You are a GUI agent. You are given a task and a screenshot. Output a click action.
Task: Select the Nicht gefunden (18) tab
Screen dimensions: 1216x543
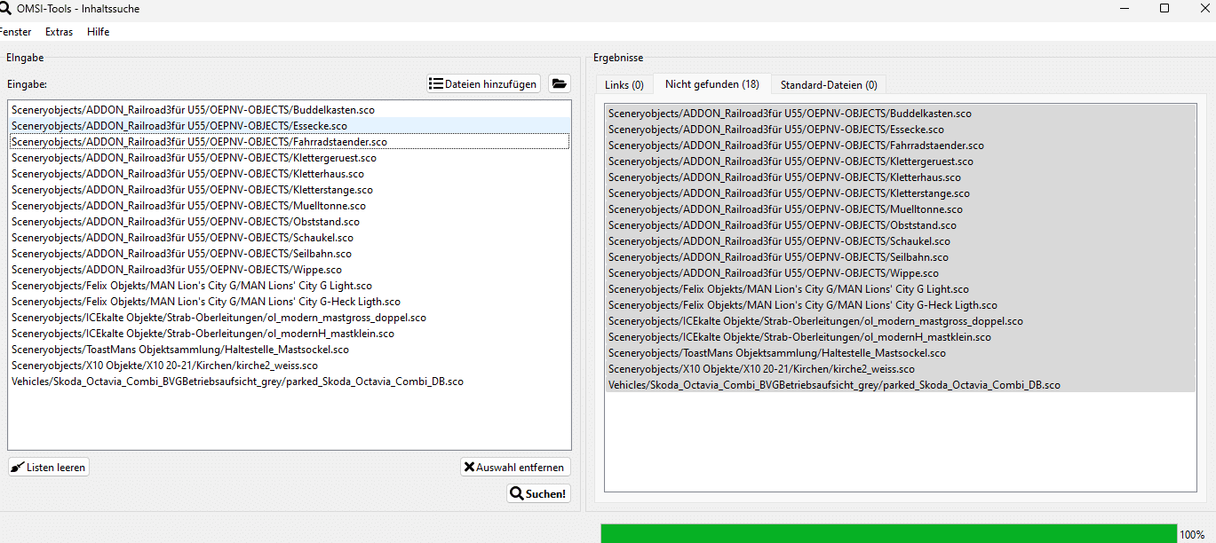coord(711,84)
